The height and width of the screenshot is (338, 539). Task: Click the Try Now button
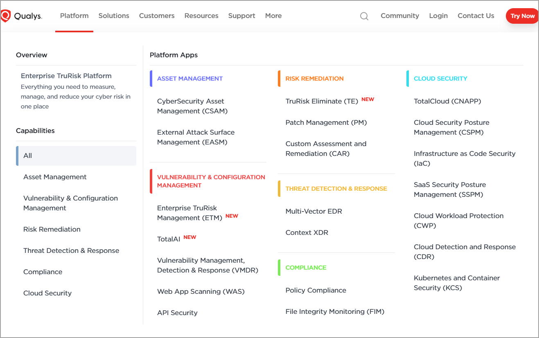[522, 16]
